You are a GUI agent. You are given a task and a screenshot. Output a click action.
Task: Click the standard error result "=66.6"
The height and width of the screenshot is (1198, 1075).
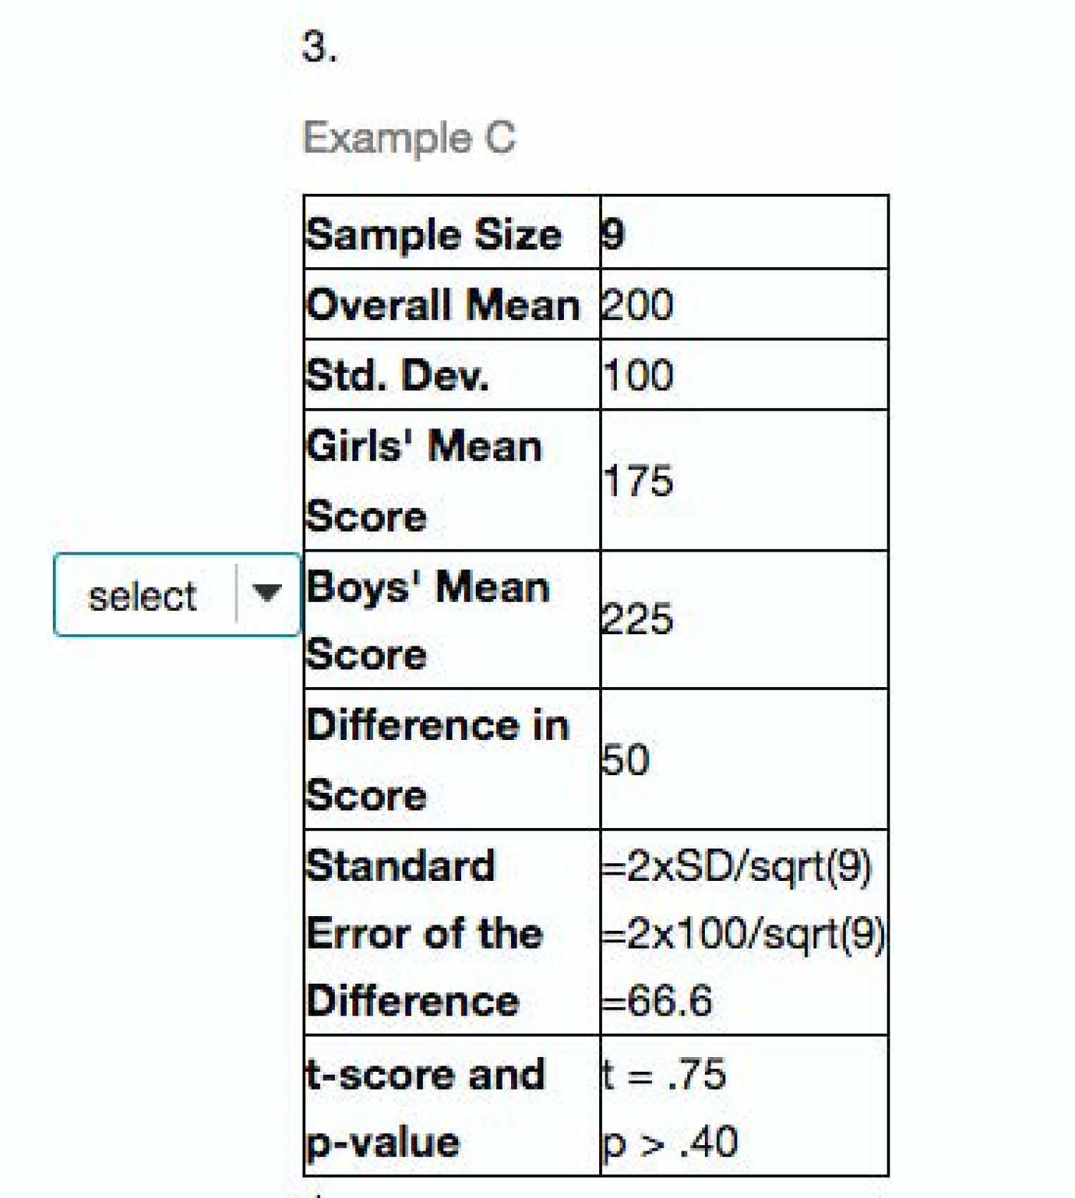(x=657, y=1001)
